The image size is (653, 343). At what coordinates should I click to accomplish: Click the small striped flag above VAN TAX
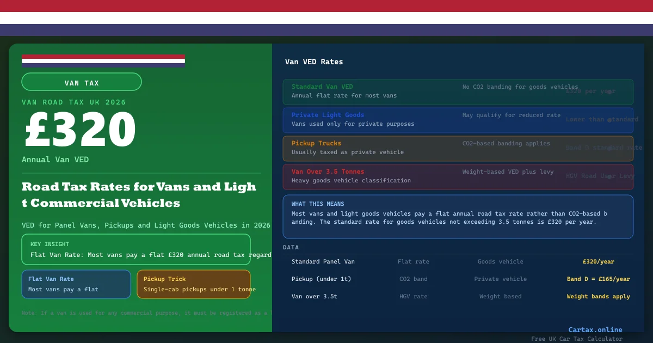pyautogui.click(x=103, y=60)
